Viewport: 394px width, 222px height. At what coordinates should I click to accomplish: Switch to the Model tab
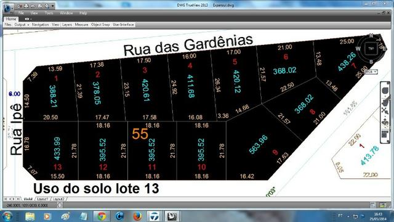coord(28,199)
